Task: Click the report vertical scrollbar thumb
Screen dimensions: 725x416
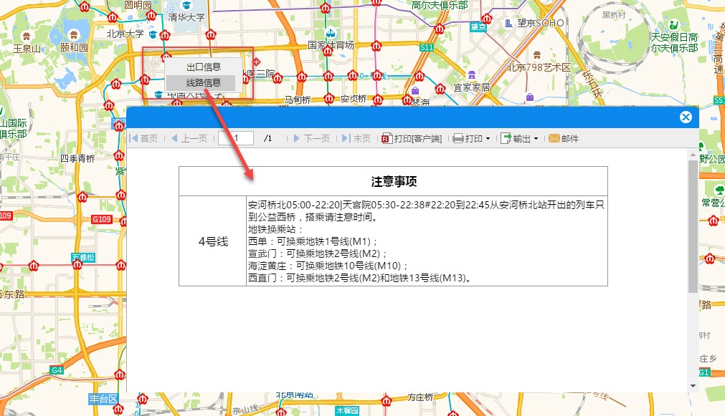Action: 693,226
